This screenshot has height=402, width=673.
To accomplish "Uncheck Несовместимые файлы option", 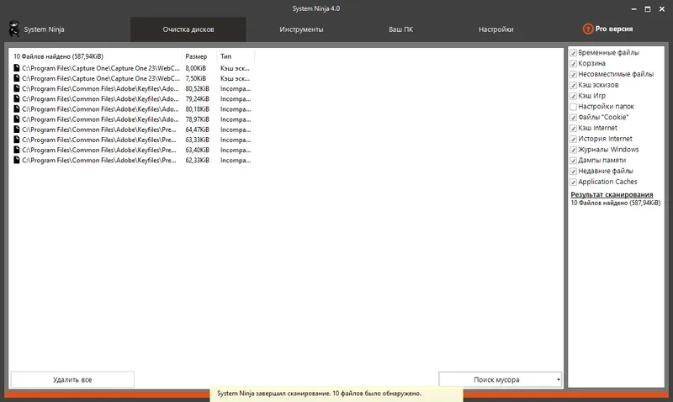I will point(573,74).
